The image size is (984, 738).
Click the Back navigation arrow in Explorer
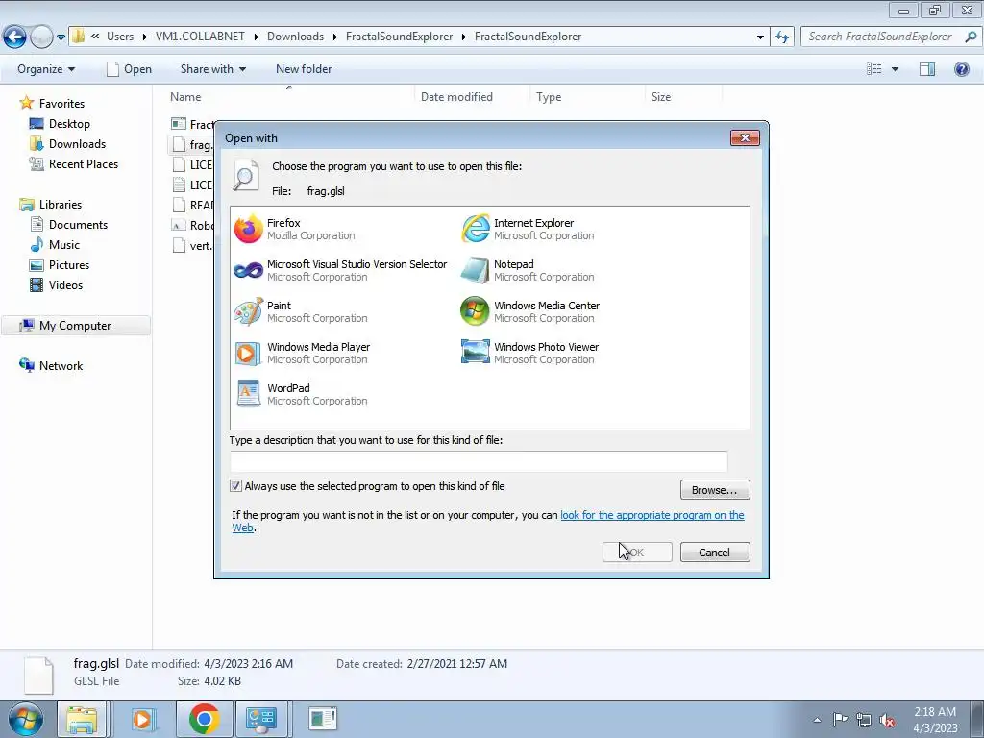pyautogui.click(x=15, y=37)
